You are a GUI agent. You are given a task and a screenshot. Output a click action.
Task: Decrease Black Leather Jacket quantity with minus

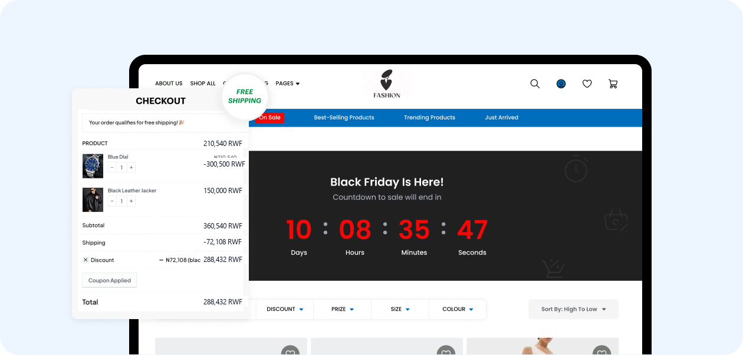point(112,201)
